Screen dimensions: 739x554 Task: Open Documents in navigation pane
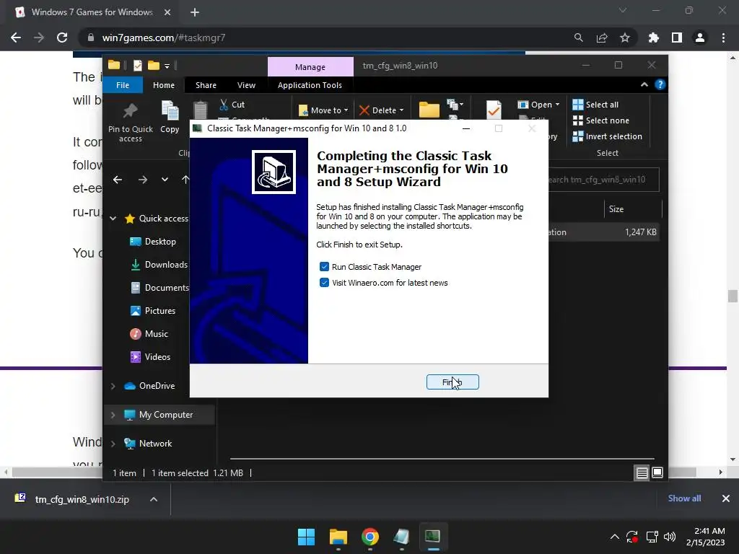tap(159, 288)
